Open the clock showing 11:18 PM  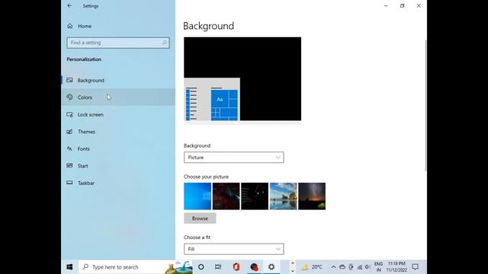point(396,267)
